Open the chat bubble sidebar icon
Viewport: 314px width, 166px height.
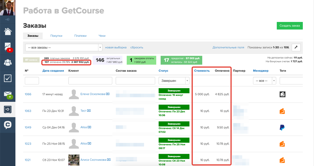click(x=8, y=125)
